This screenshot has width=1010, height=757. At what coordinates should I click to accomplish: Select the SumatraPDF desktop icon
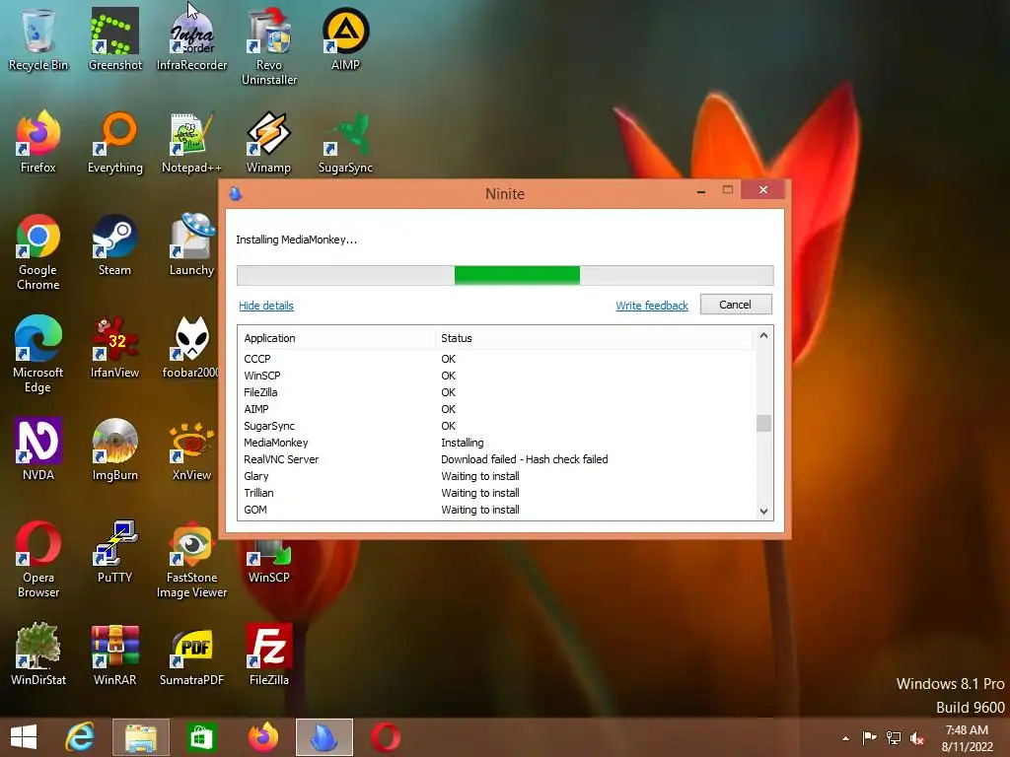(192, 654)
